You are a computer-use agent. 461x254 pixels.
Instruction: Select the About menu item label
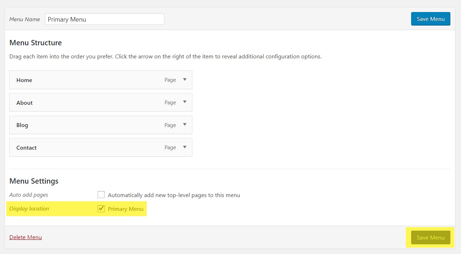coord(24,103)
